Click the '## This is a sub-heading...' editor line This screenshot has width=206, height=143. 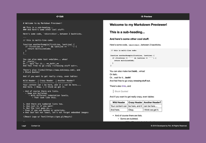[38, 27]
